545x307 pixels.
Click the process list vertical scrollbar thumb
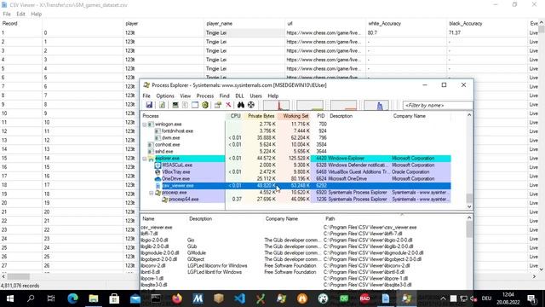pyautogui.click(x=469, y=198)
